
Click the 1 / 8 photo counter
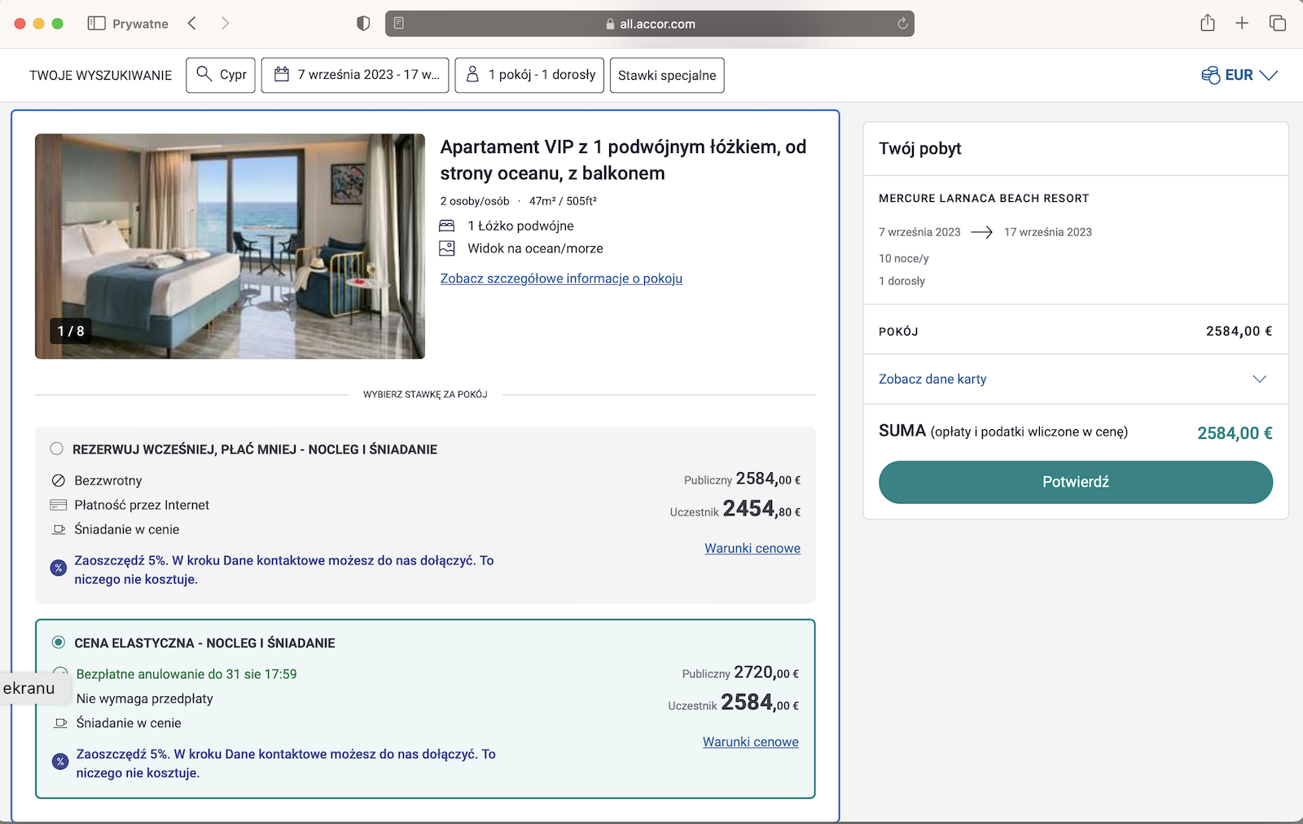(x=71, y=331)
